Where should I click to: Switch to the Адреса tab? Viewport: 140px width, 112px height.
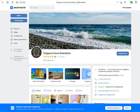(x=58, y=91)
